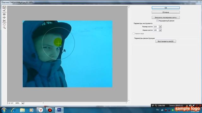Click the horizontal scrollbar left arrow
This screenshot has height=113, width=202.
43,103
